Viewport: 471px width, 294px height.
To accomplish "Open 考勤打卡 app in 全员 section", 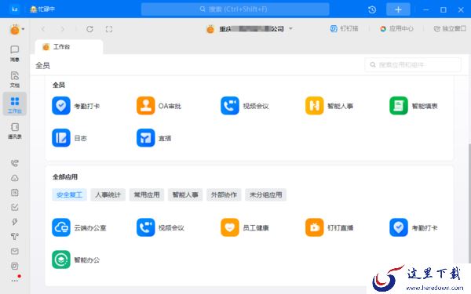I will coord(75,106).
